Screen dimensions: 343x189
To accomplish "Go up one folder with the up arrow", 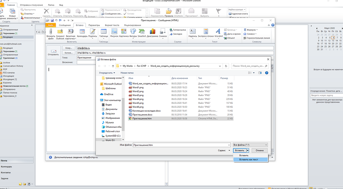I will click(x=113, y=66).
